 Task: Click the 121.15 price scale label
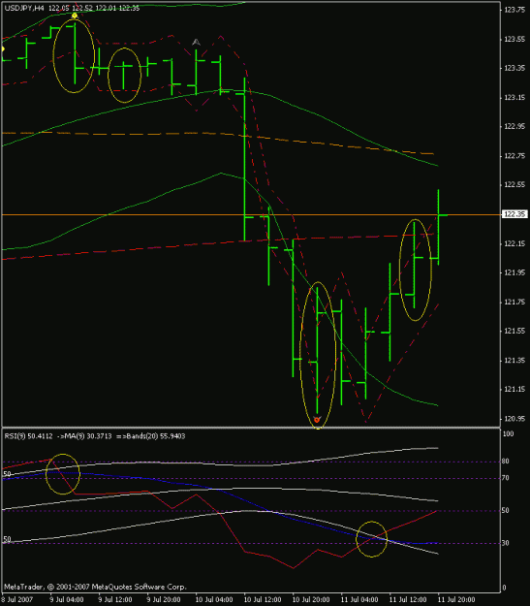[514, 389]
